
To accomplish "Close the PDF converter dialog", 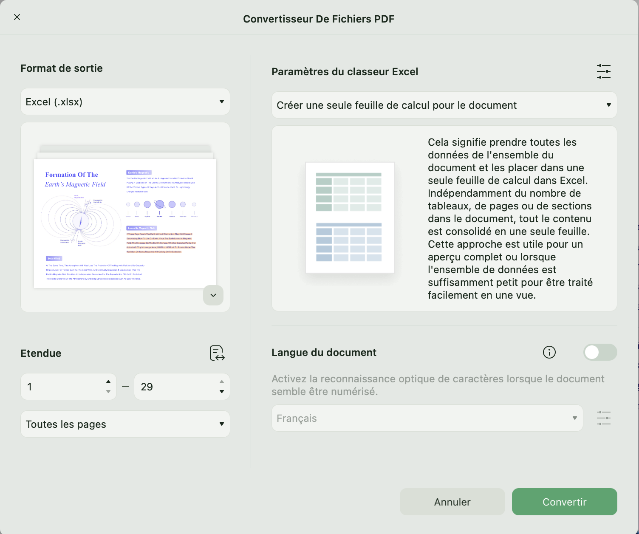I will point(17,17).
